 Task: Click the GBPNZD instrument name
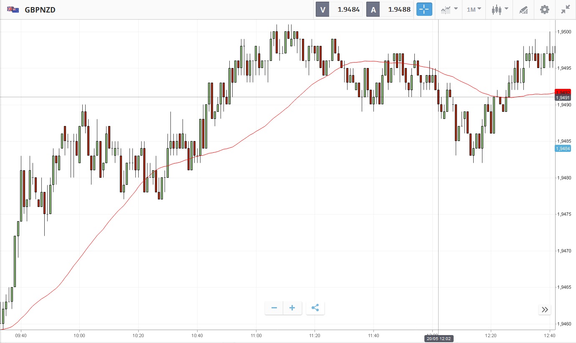point(40,10)
